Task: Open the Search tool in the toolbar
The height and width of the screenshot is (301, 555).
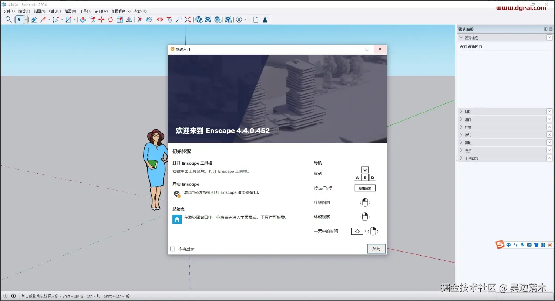Action: pos(8,20)
